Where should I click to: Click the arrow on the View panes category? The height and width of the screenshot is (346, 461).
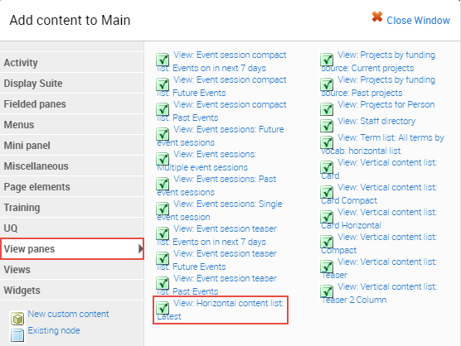(x=140, y=249)
